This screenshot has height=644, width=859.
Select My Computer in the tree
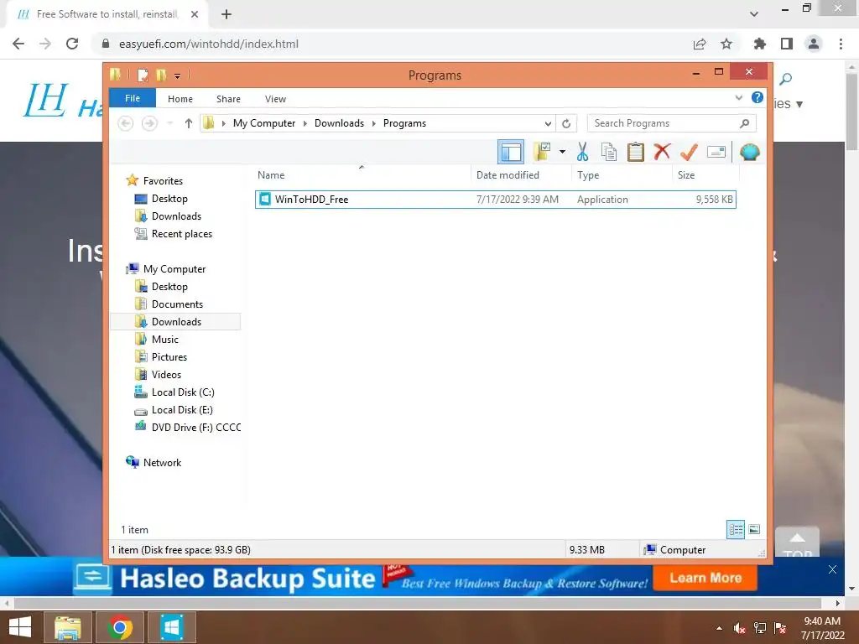[x=174, y=269]
